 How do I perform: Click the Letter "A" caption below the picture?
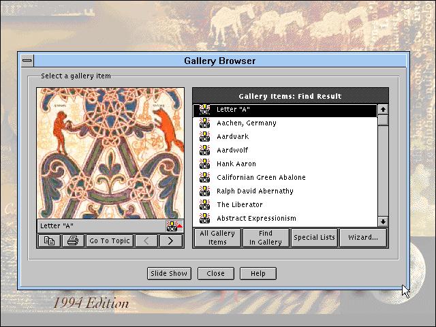click(x=57, y=225)
